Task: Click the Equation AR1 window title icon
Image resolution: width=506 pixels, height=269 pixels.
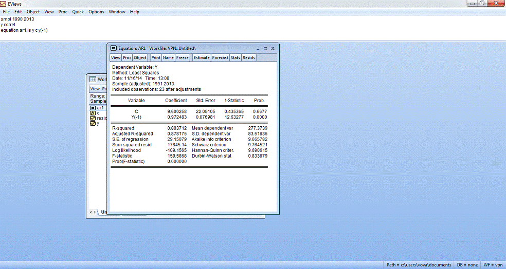Action: coord(114,48)
